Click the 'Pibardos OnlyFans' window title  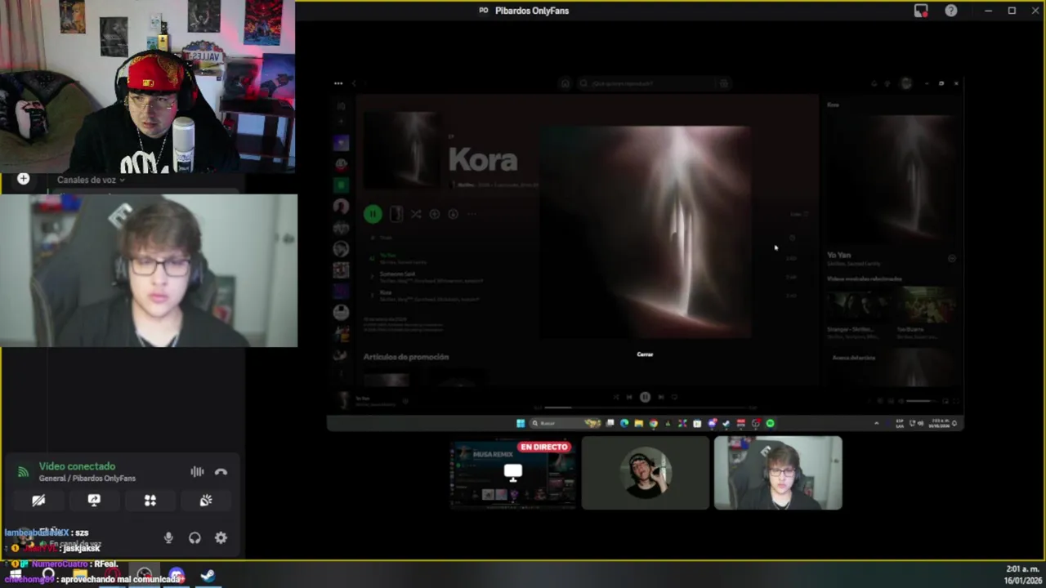click(532, 11)
